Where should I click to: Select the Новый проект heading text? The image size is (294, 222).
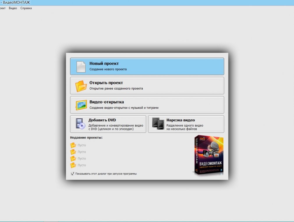(x=104, y=64)
